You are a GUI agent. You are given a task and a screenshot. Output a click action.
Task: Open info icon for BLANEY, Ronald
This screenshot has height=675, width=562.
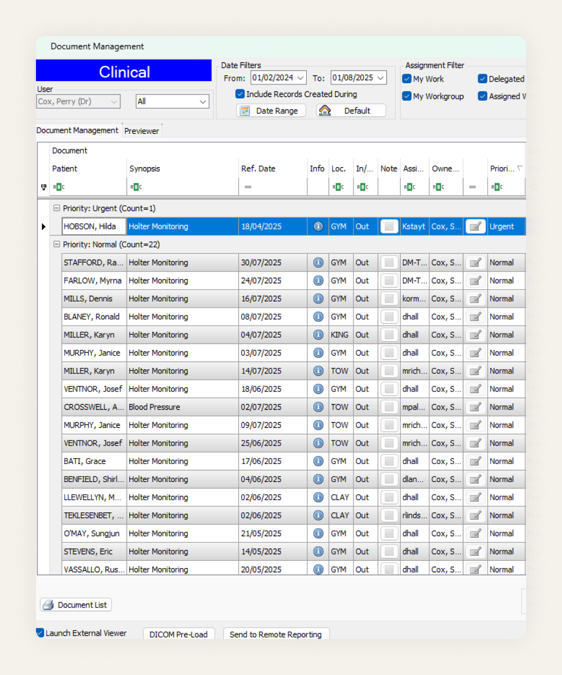point(318,317)
